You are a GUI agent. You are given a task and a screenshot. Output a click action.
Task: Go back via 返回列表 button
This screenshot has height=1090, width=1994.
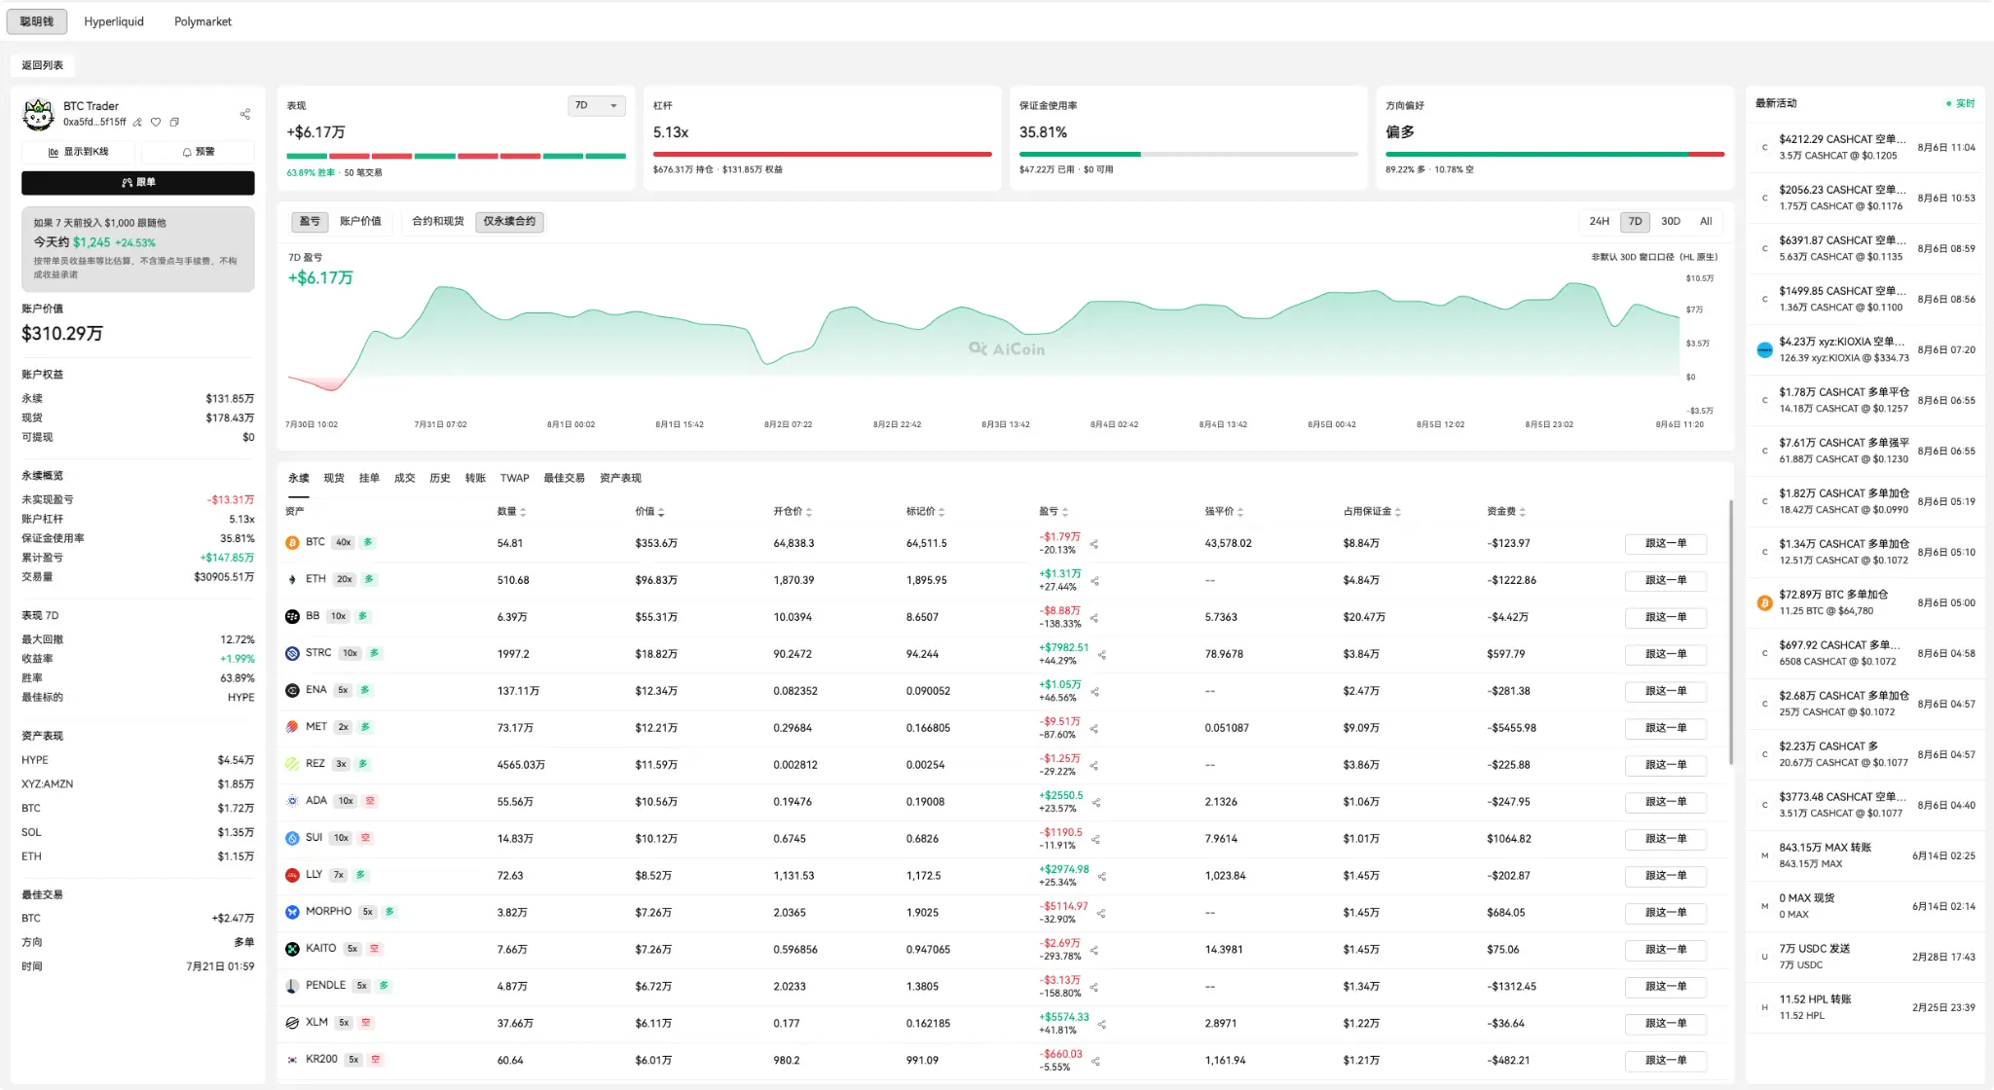pos(43,65)
